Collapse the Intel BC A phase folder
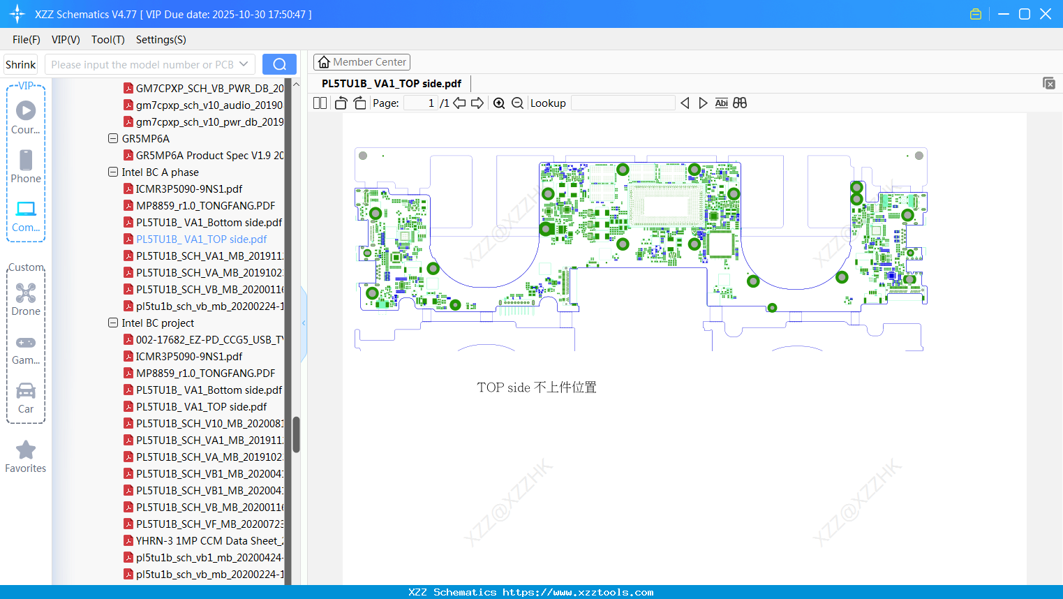Image resolution: width=1063 pixels, height=599 pixels. (x=113, y=172)
